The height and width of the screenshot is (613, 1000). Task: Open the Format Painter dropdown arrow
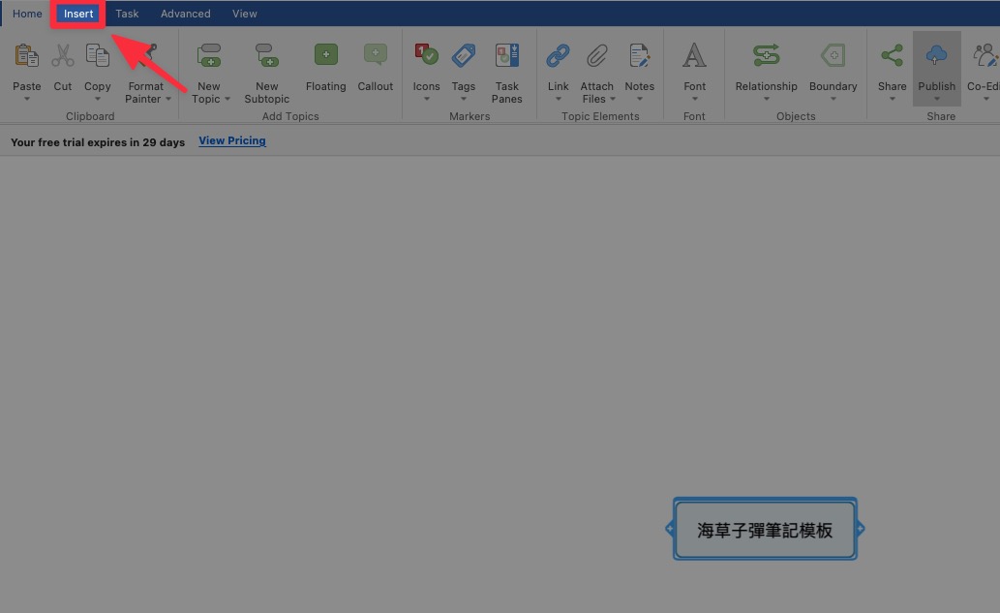168,99
